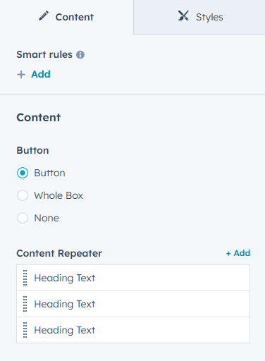This screenshot has height=361, width=265.
Task: Click the pencil icon on Content tab
Action: (44, 16)
